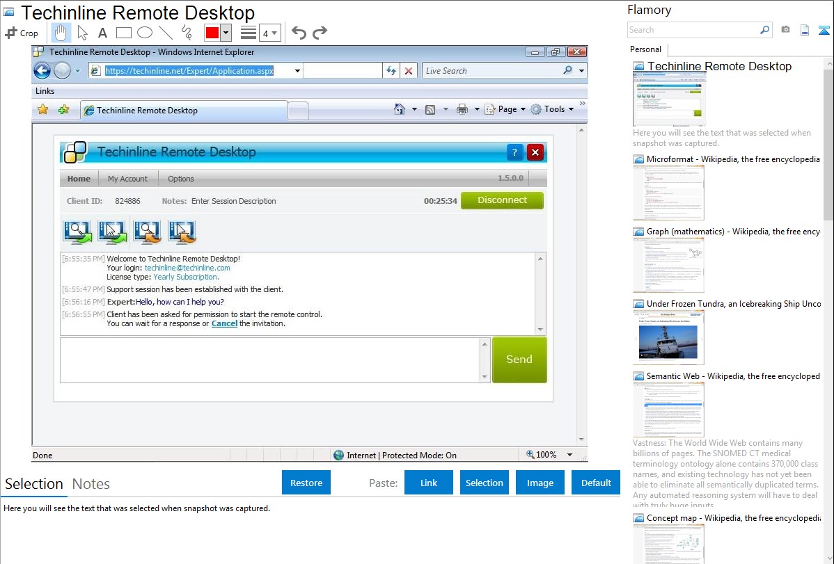Click the IE Print icon
The width and height of the screenshot is (834, 564).
pyautogui.click(x=462, y=109)
